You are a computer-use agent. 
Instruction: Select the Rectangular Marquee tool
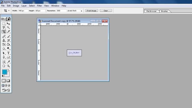pyautogui.click(x=4, y=23)
